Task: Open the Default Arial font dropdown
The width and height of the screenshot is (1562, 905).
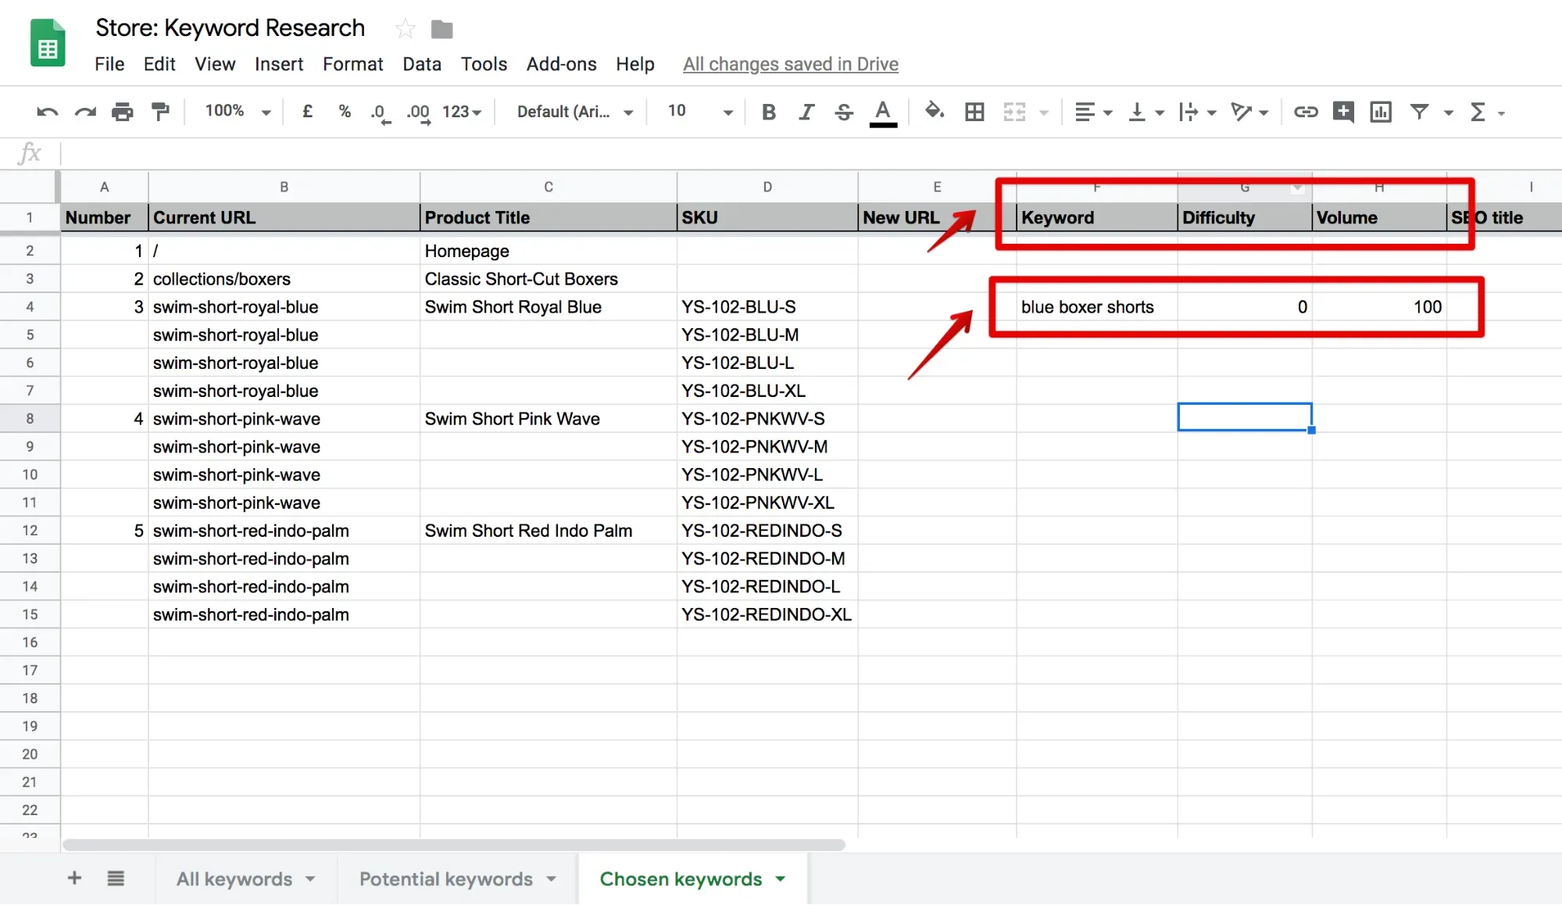Action: 574,112
